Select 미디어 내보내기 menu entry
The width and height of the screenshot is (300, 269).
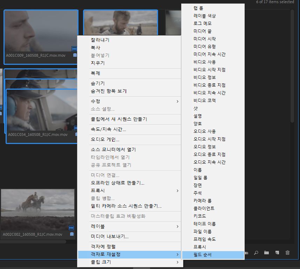109,236
